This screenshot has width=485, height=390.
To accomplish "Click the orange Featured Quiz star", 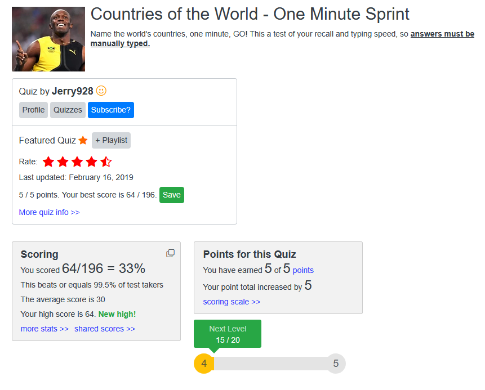I will coord(83,140).
